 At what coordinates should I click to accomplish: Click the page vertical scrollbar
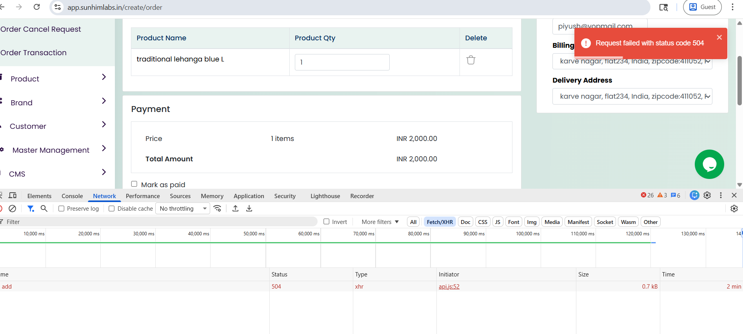[x=739, y=80]
